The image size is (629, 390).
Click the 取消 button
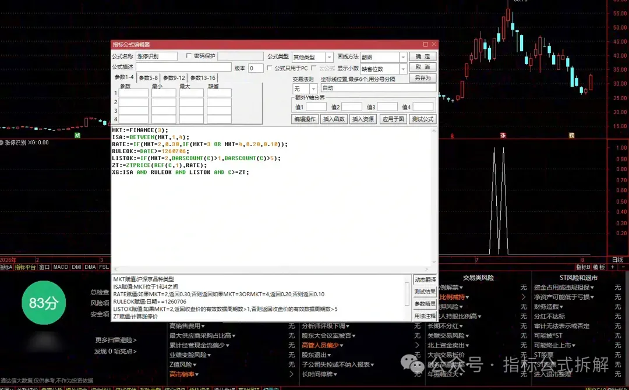point(422,67)
